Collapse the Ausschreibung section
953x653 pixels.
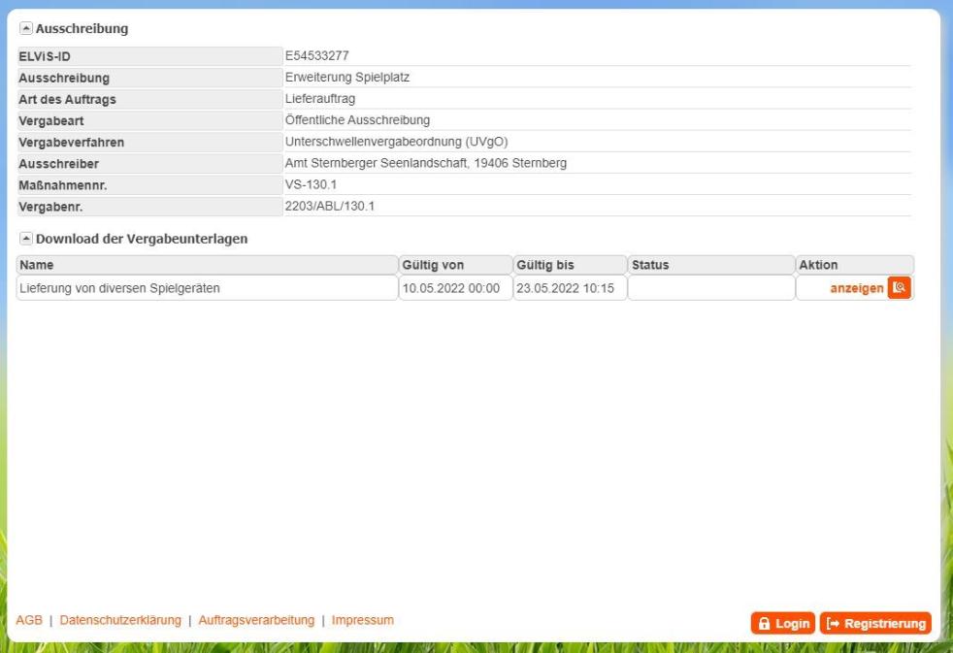pos(25,29)
